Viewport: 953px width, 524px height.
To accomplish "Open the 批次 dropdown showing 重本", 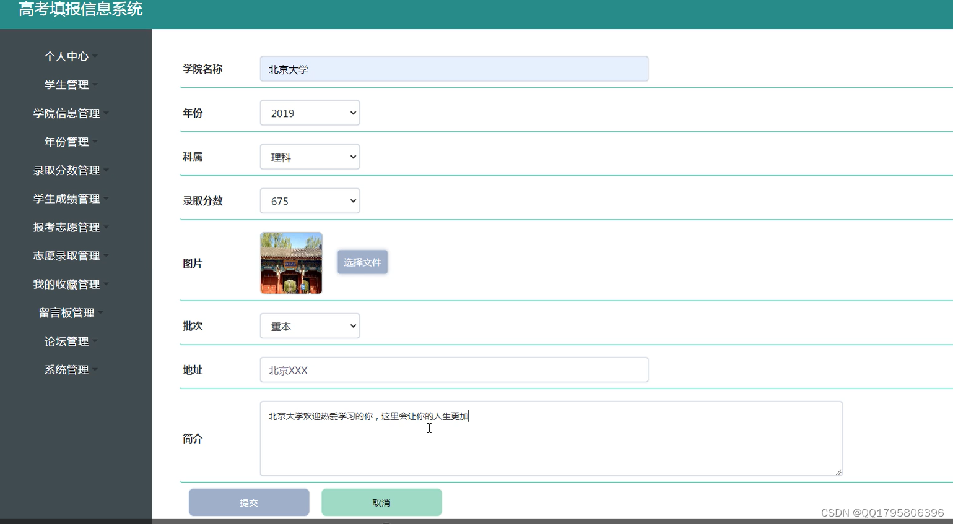I will click(310, 325).
